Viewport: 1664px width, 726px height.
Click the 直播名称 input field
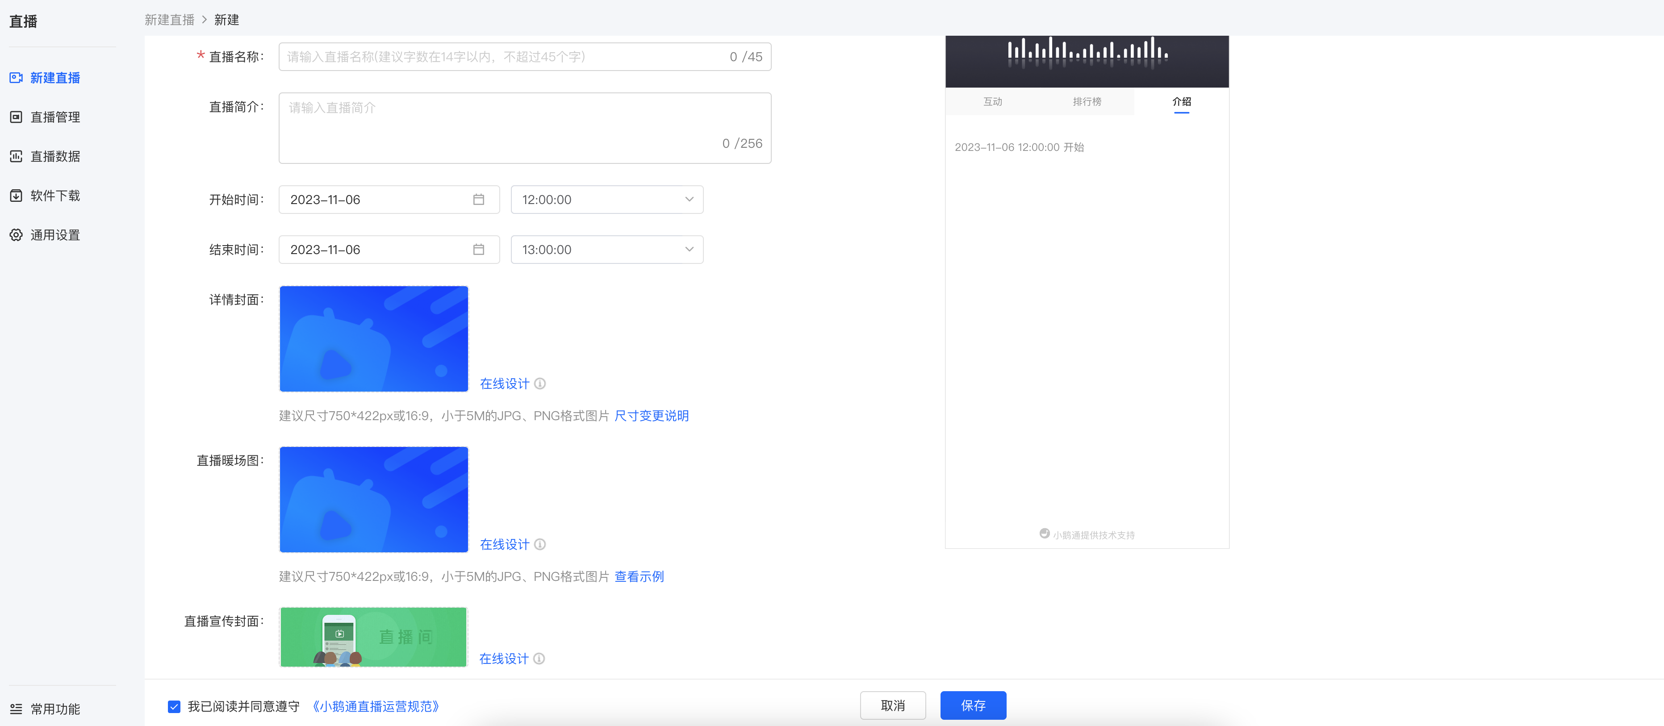coord(524,57)
